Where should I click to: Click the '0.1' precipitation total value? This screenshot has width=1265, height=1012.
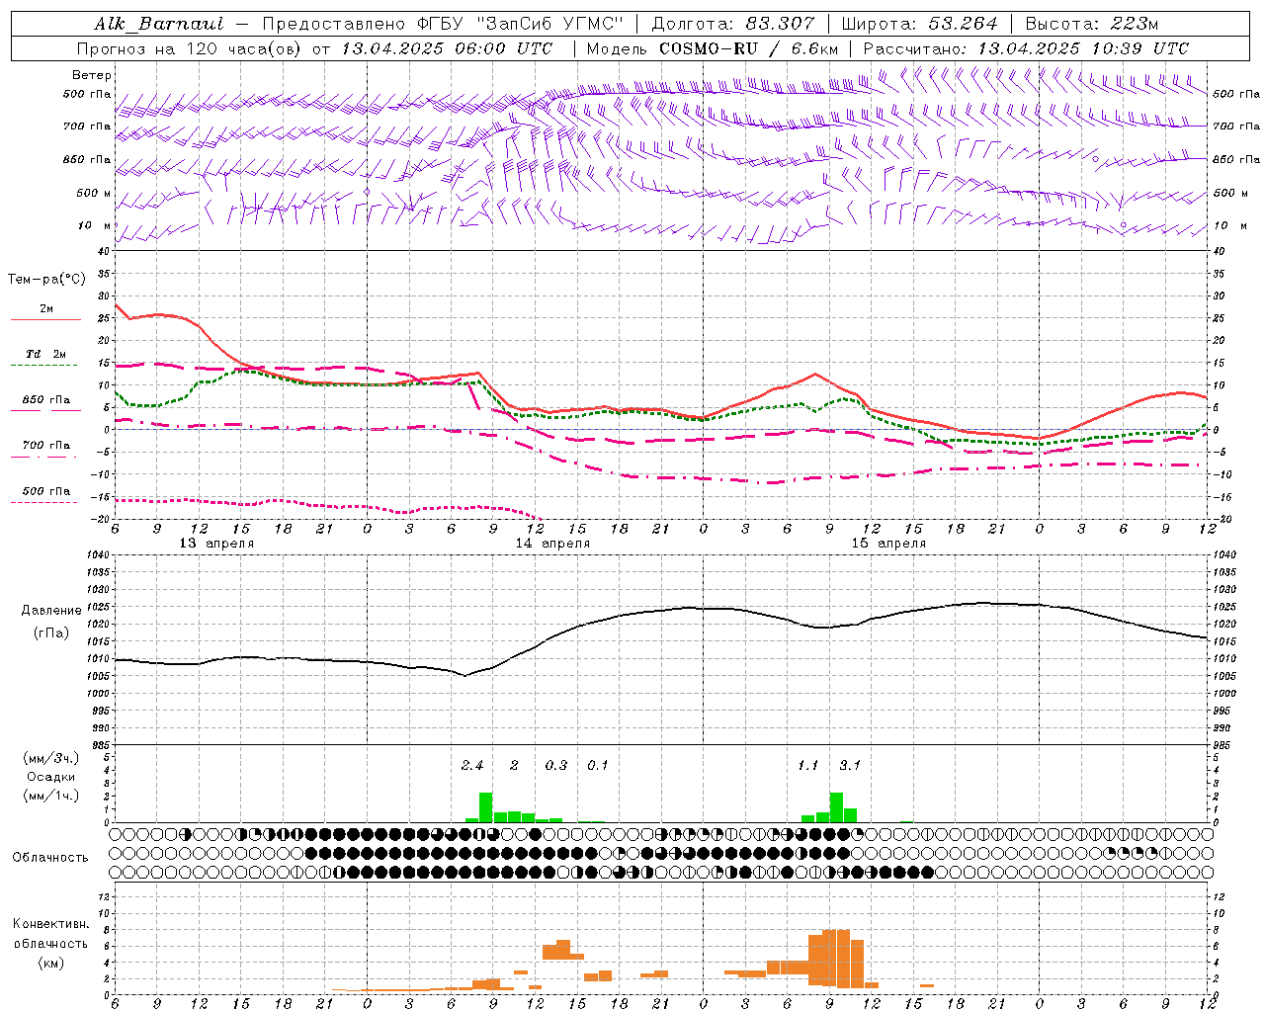598,766
